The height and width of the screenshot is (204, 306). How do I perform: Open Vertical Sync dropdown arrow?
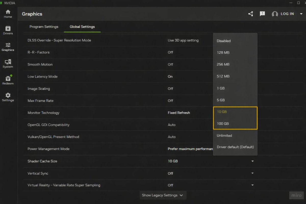(252, 173)
